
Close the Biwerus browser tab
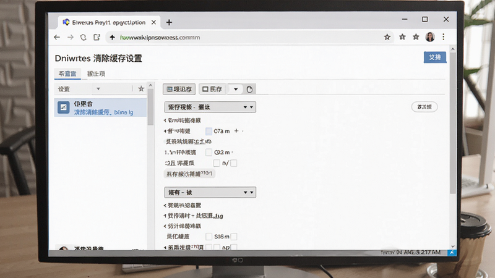tap(153, 22)
